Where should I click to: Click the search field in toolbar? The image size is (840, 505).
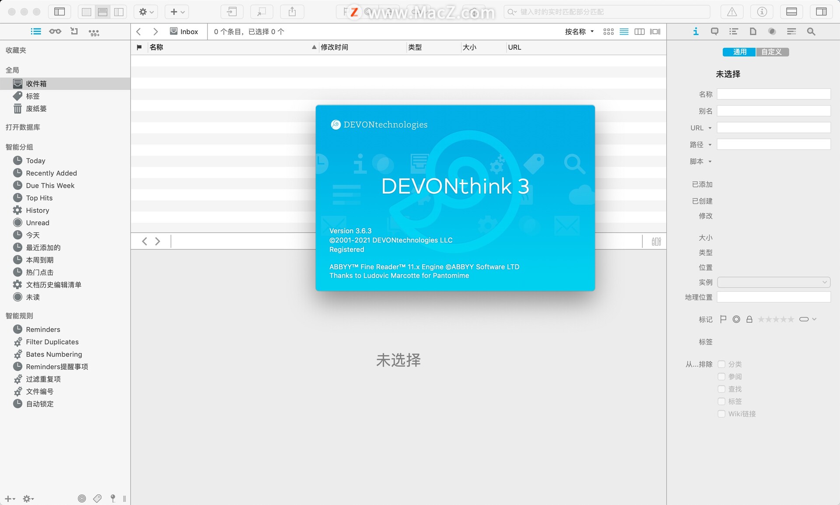coord(606,12)
